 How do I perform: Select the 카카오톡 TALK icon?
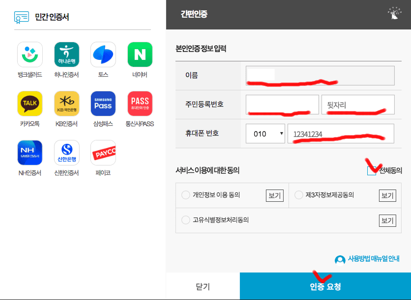(x=30, y=104)
